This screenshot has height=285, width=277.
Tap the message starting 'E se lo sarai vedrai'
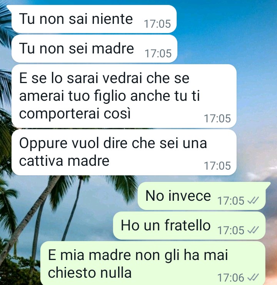point(124,96)
